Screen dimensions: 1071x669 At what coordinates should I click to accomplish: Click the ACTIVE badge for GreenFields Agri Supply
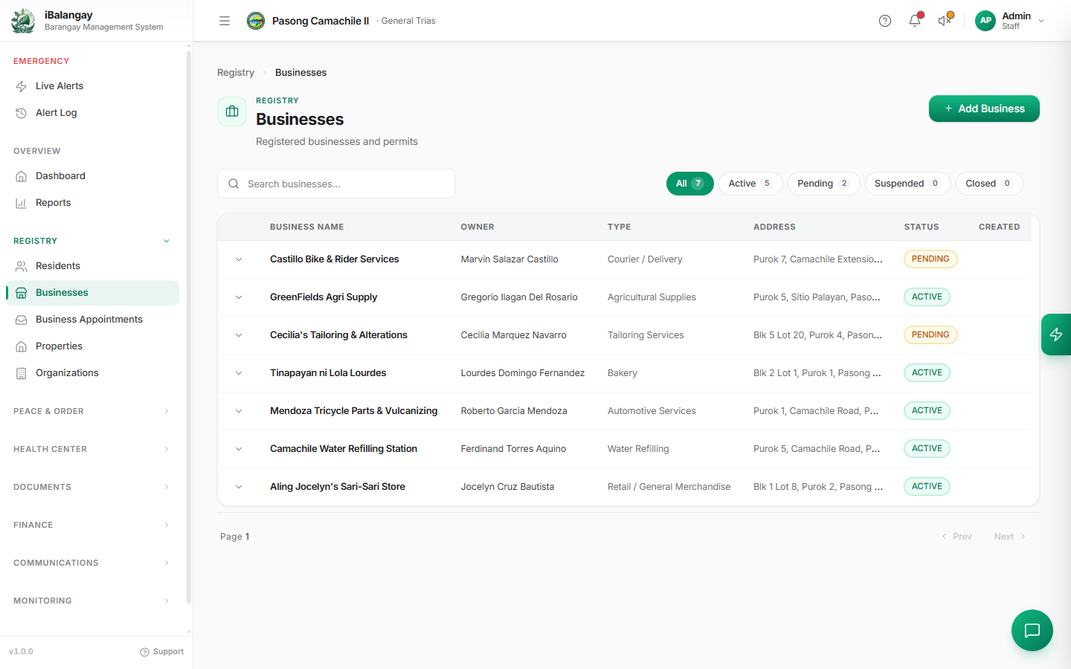927,297
